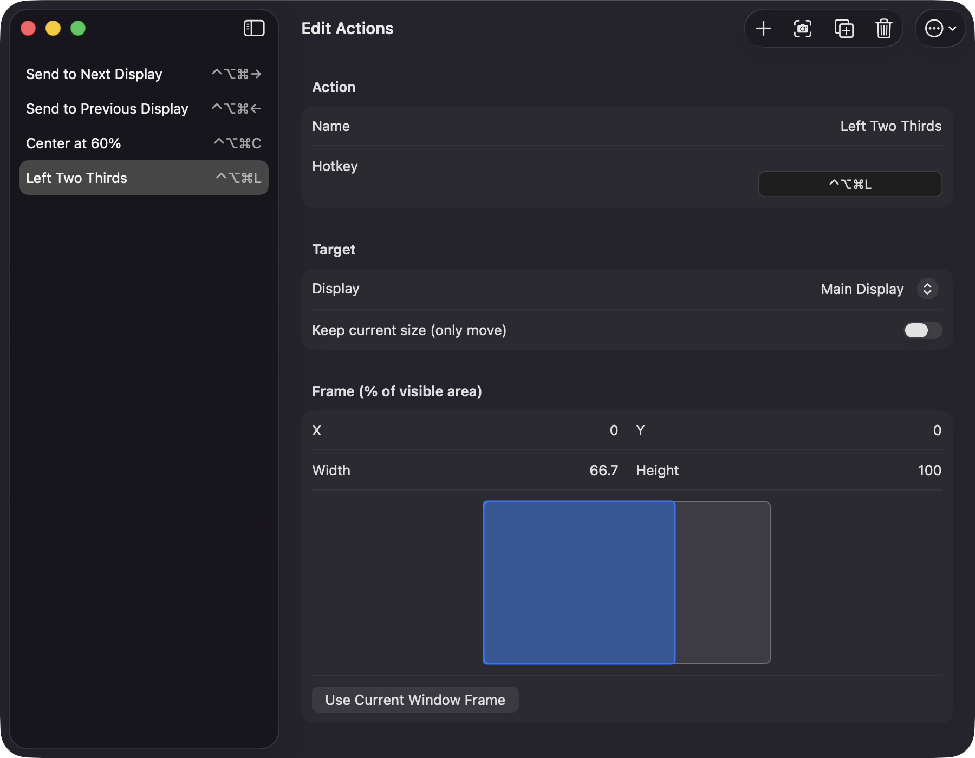The height and width of the screenshot is (758, 975).
Task: Toggle the sidebar visibility icon
Action: point(254,28)
